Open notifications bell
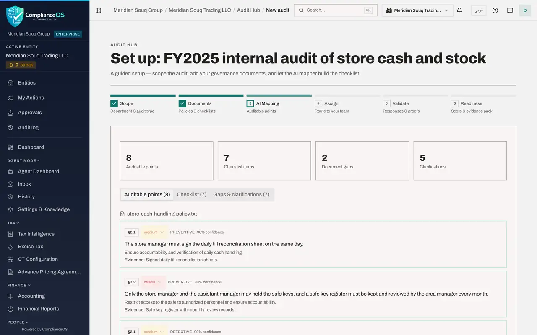Viewport: 537px width, 335px height. click(x=459, y=10)
